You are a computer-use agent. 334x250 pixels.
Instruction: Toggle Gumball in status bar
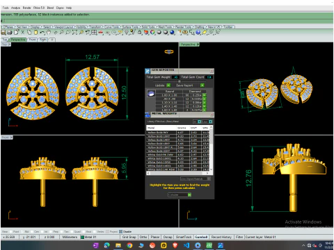[201, 237]
